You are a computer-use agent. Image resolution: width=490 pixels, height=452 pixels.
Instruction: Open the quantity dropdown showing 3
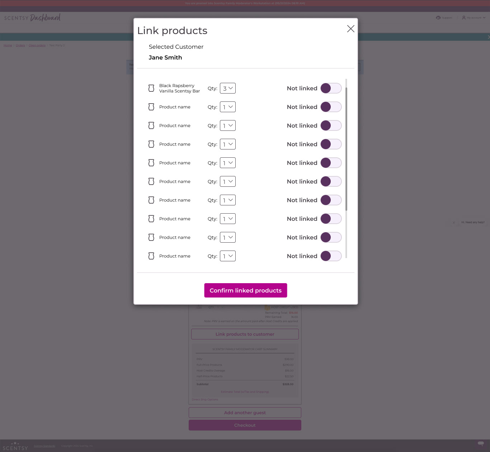pyautogui.click(x=228, y=88)
